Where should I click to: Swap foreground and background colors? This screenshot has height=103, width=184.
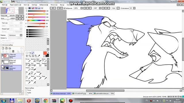pos(48,52)
